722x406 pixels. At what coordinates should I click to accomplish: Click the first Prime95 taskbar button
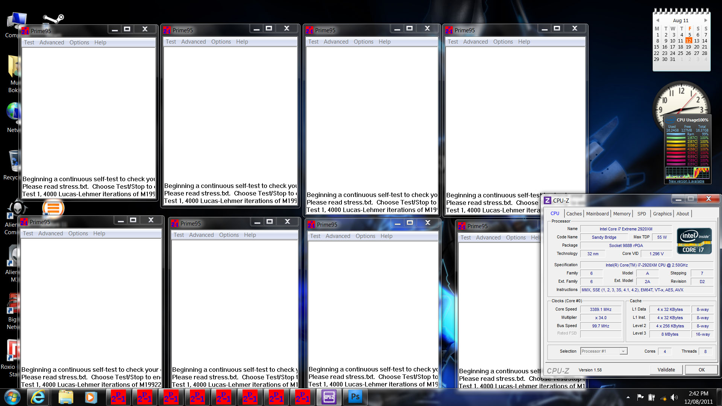[118, 397]
